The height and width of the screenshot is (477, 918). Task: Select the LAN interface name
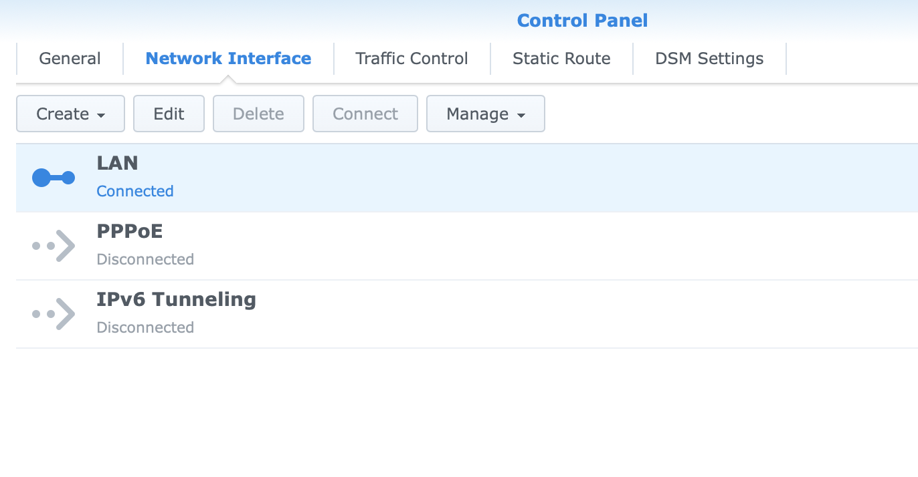tap(117, 163)
